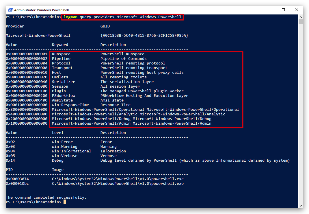
Task: Click the 'Runspace' keyword
Action: coord(61,54)
